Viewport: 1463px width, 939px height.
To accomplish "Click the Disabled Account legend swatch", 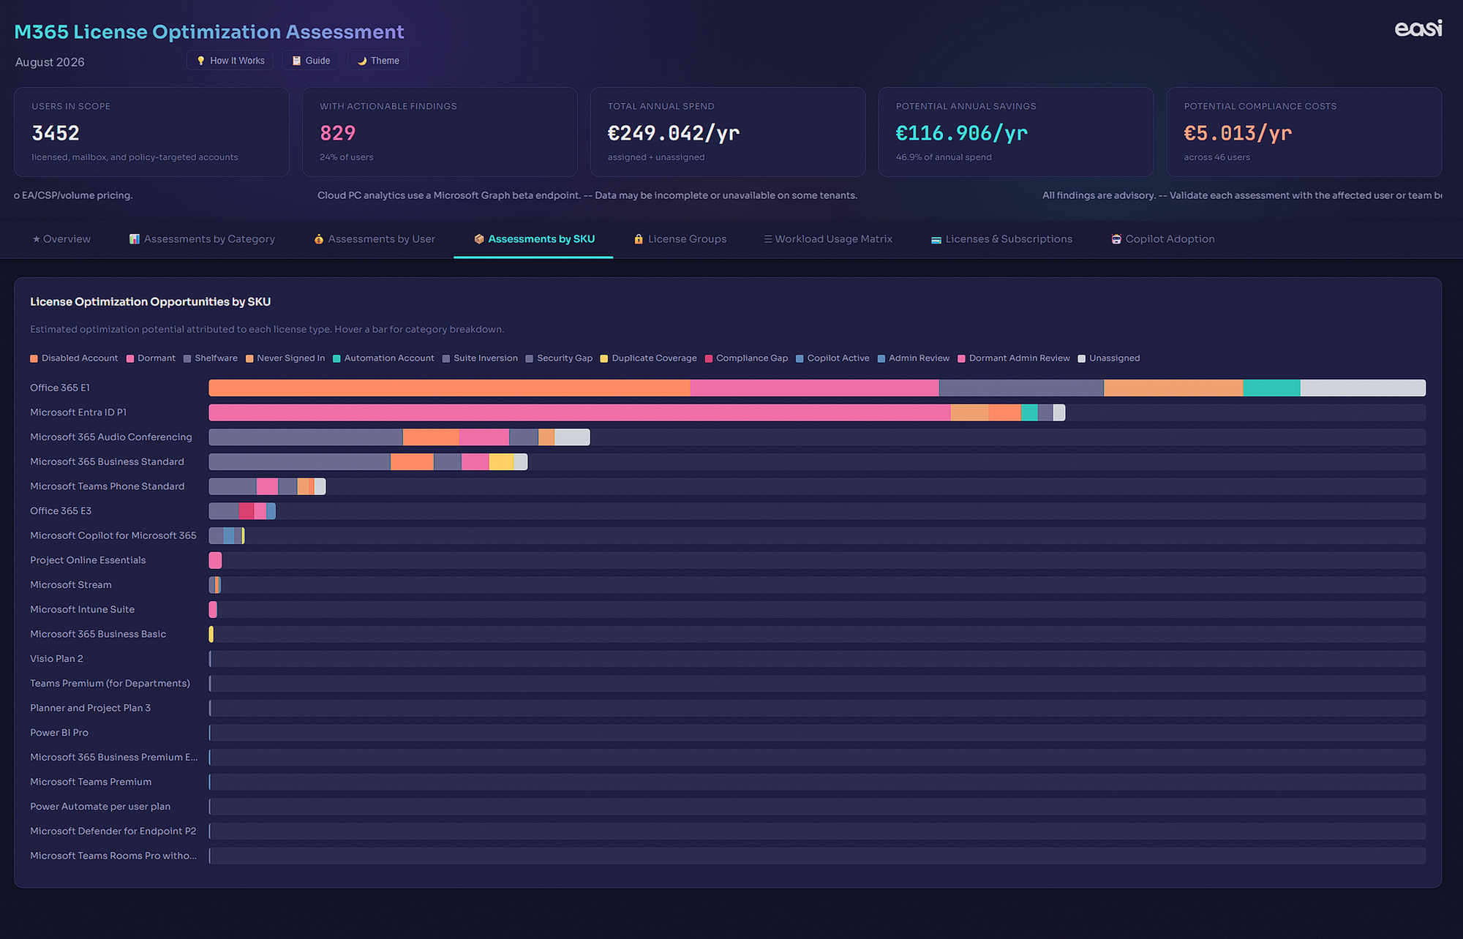I will coord(34,358).
